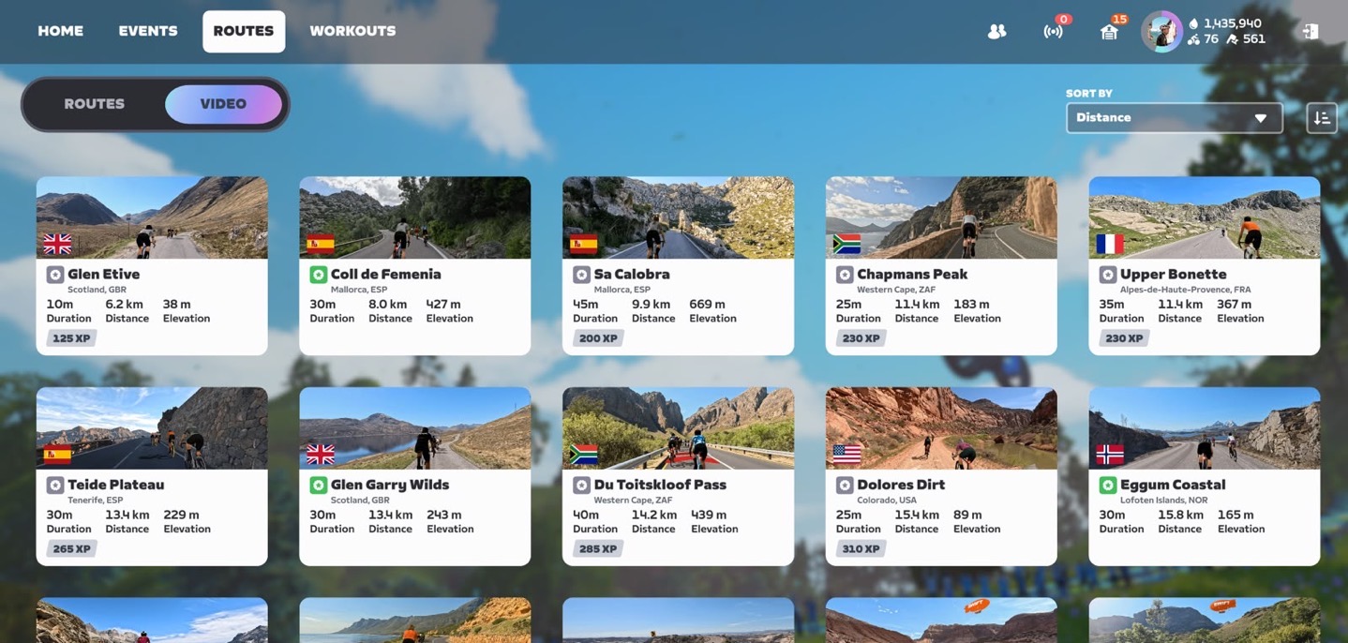Open the Coll de Femenia route title
1348x643 pixels.
click(385, 275)
